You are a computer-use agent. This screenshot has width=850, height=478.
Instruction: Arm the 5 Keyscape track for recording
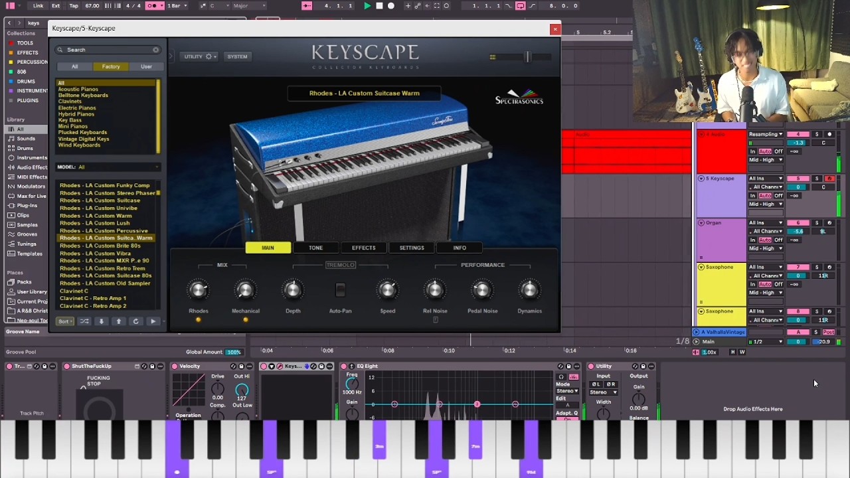[829, 179]
